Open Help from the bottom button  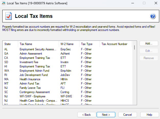coord(149,115)
